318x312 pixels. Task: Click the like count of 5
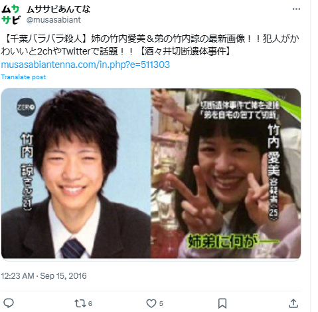pyautogui.click(x=161, y=303)
